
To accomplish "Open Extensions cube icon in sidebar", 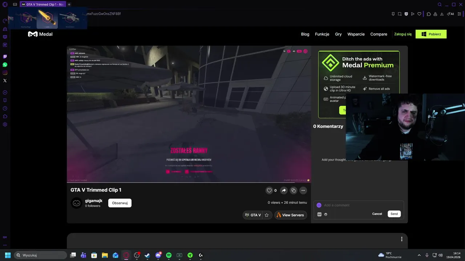I will [x=5, y=116].
